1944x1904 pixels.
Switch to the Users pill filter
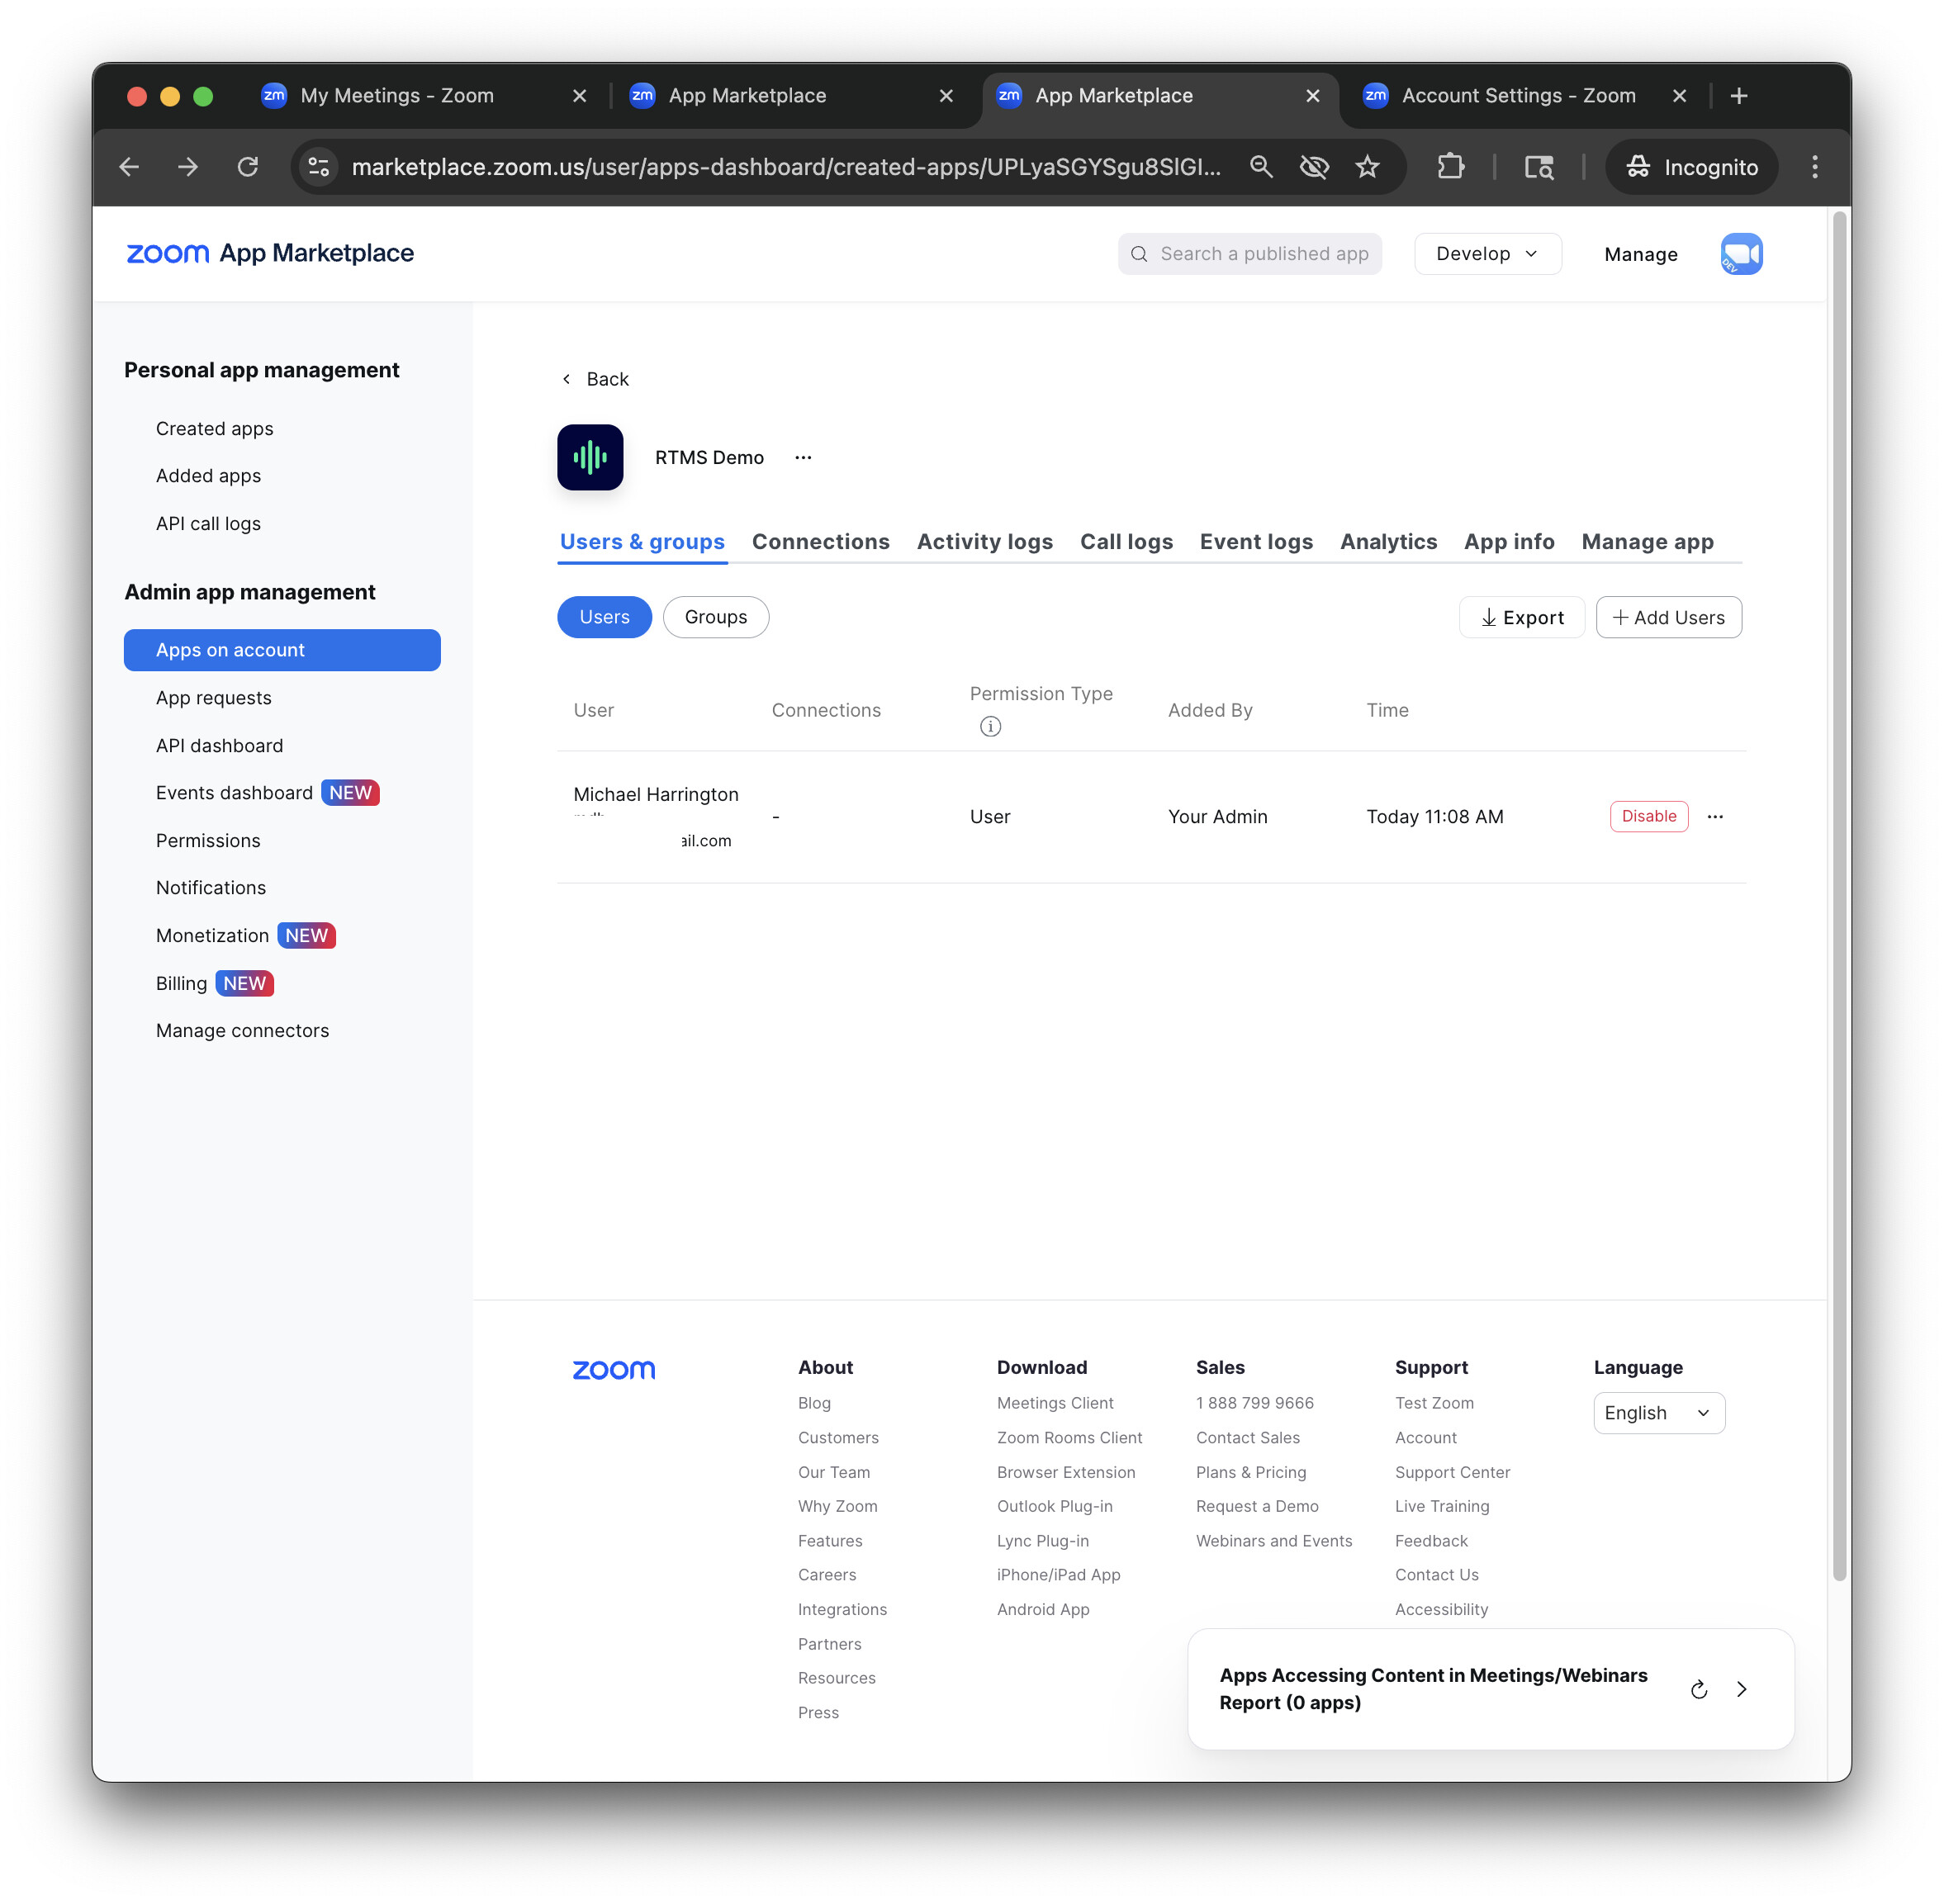pyautogui.click(x=604, y=617)
